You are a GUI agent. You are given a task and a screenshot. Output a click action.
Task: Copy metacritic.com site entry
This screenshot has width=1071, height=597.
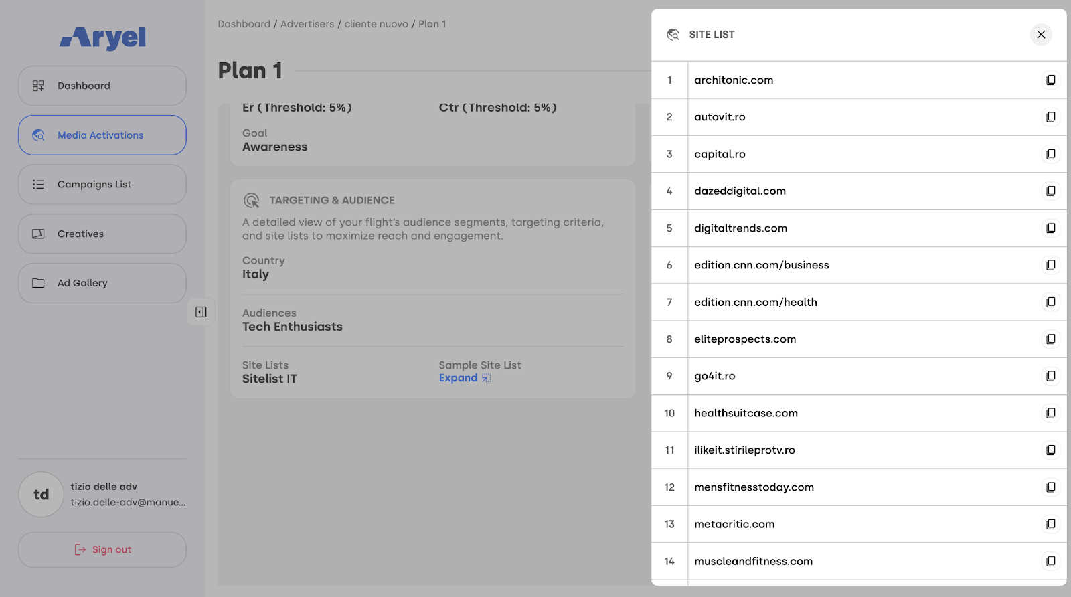pyautogui.click(x=1051, y=524)
